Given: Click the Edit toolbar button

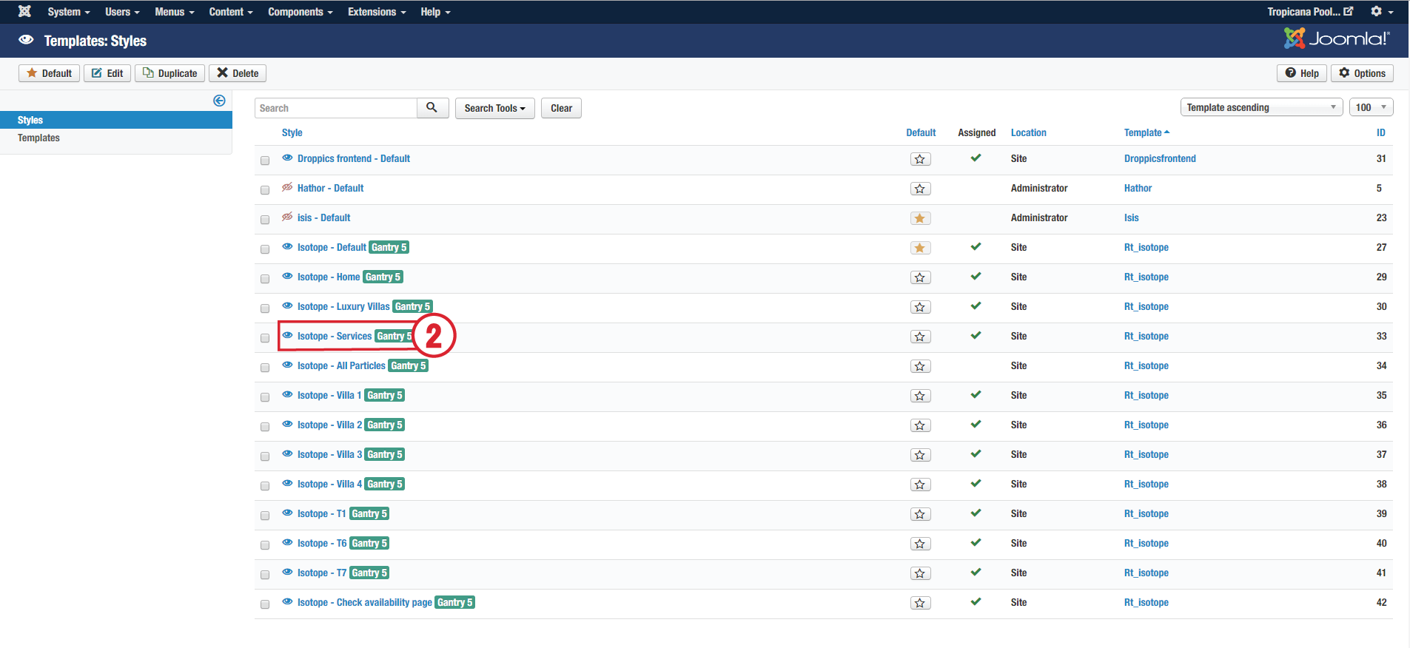Looking at the screenshot, I should coord(107,73).
